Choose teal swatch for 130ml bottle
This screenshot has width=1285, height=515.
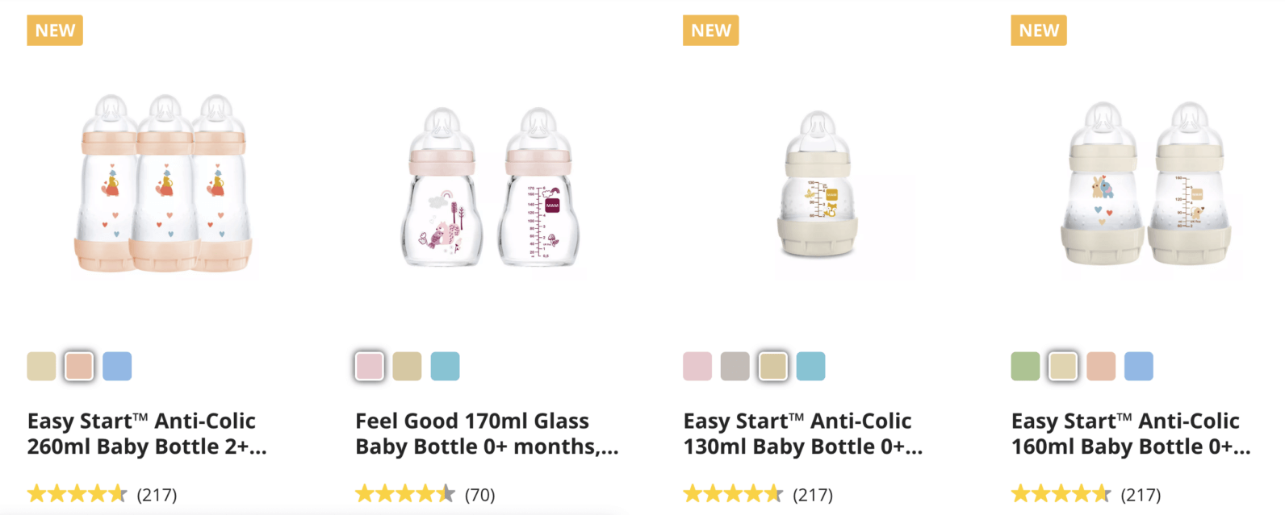coord(810,367)
